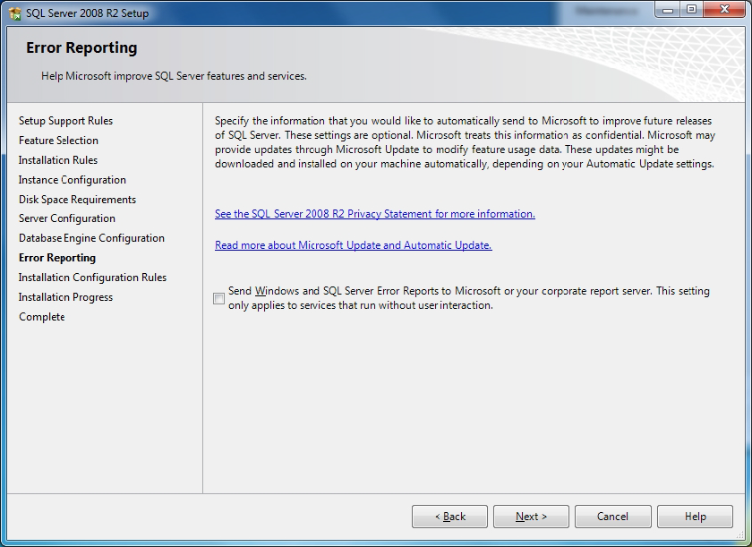
Task: Open Help for this setup page
Action: point(695,517)
